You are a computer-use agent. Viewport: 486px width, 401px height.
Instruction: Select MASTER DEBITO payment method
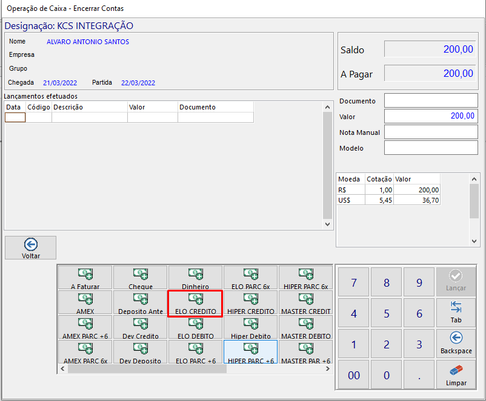pos(305,327)
